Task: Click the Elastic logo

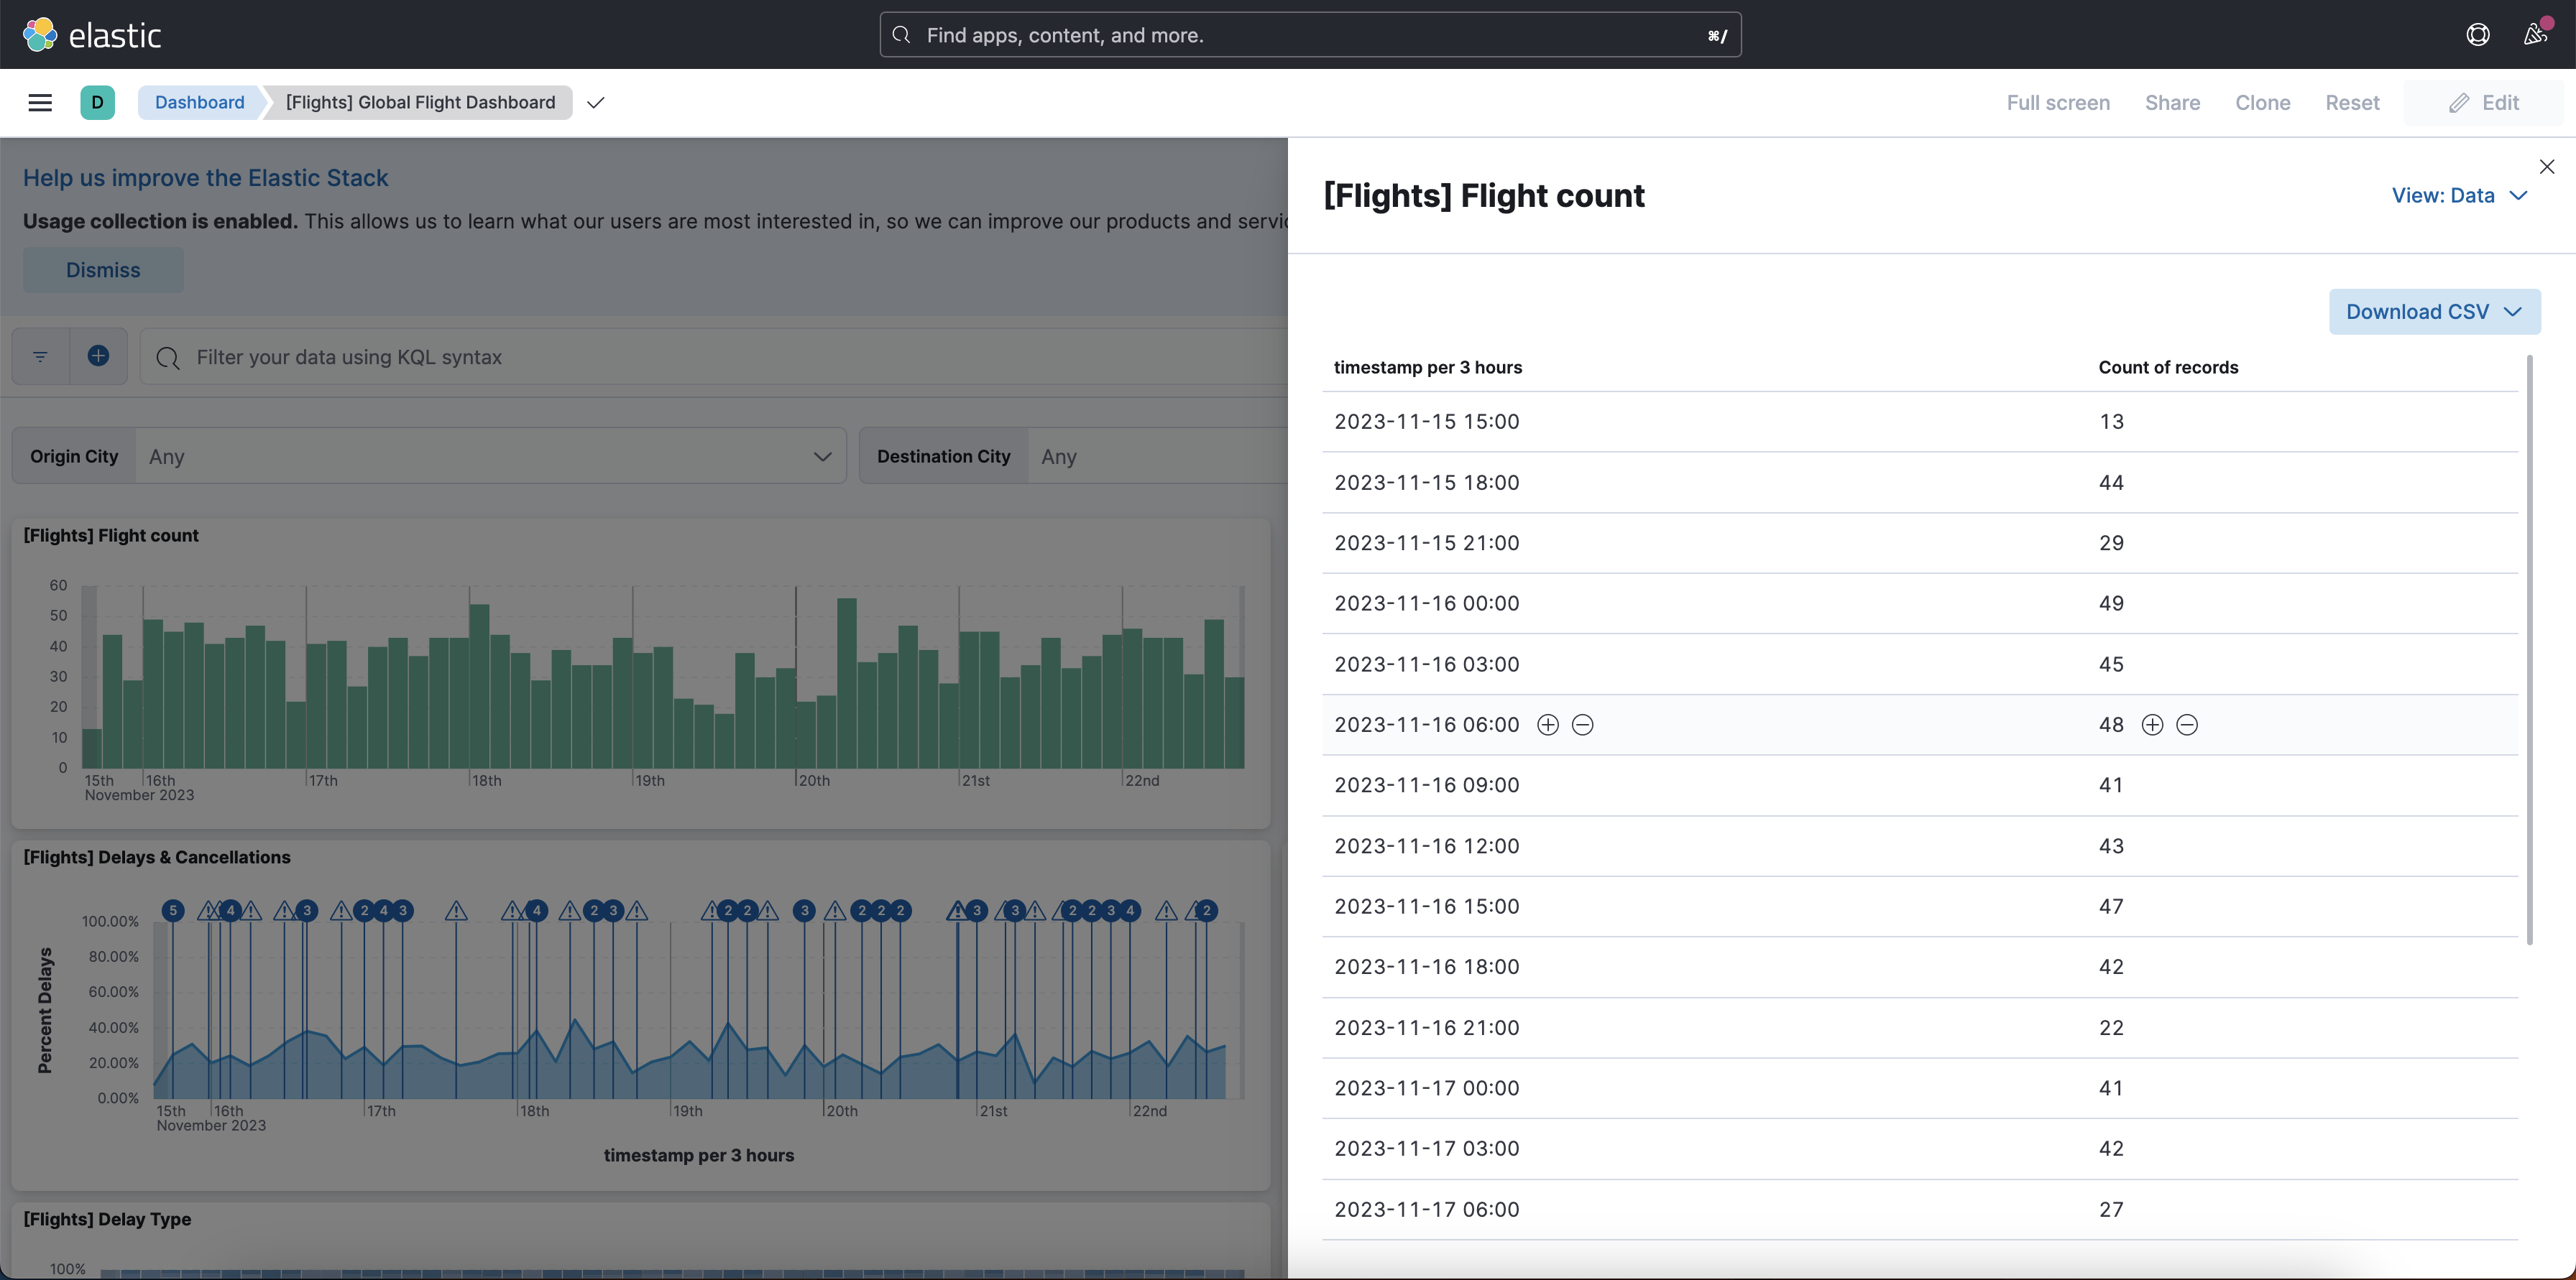Action: tap(91, 35)
